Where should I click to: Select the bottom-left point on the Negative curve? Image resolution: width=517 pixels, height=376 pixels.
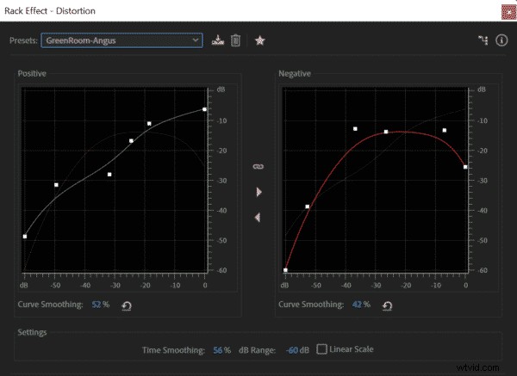[286, 270]
